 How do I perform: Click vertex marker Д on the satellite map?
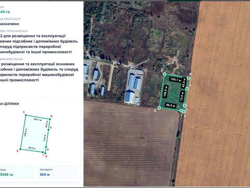click(159, 108)
